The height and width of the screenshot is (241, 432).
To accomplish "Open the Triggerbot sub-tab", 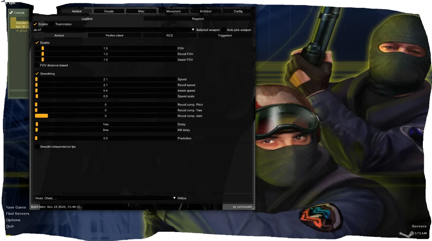I will [x=225, y=35].
